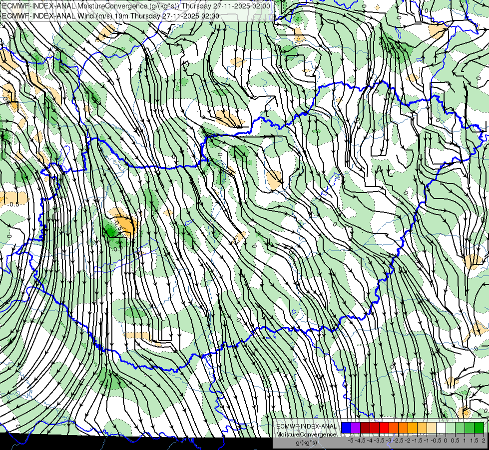Screen dimensions: 489x450
Task: Click the lightest green legend swatch
Action: pos(451,427)
